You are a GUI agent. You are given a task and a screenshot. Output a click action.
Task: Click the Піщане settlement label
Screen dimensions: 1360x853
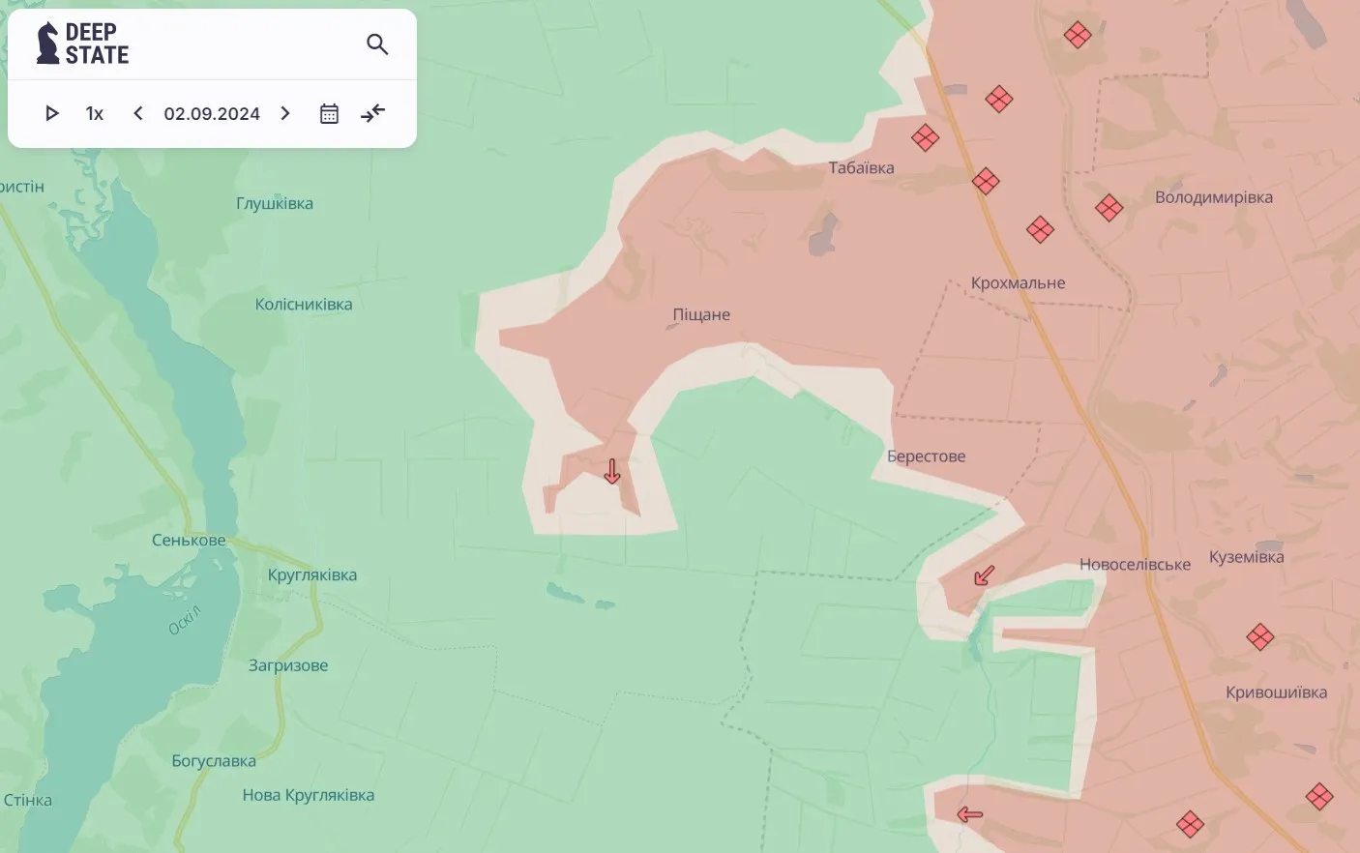(x=701, y=314)
